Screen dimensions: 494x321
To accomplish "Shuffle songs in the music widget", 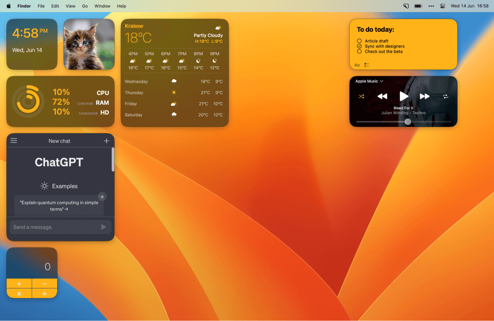I will coord(361,96).
